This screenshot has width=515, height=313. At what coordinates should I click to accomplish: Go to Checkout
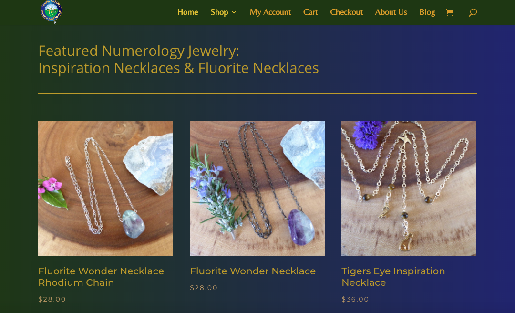click(347, 12)
